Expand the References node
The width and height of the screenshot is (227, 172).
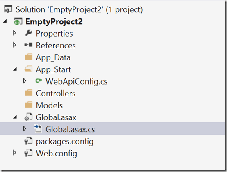click(x=14, y=45)
